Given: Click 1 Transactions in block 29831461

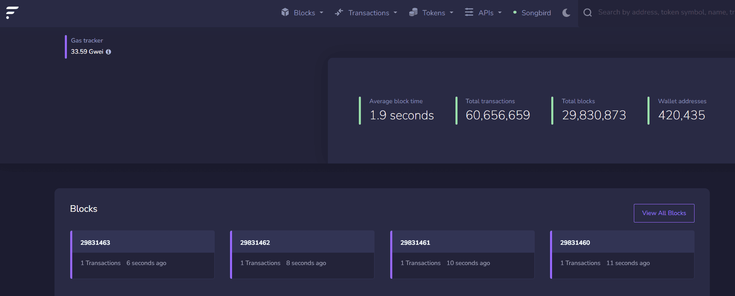Looking at the screenshot, I should coord(420,263).
